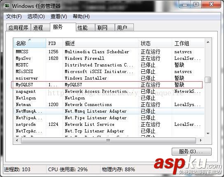Click the Network List Service description
Image resolution: width=224 pixels, height=177 pixels.
point(90,124)
